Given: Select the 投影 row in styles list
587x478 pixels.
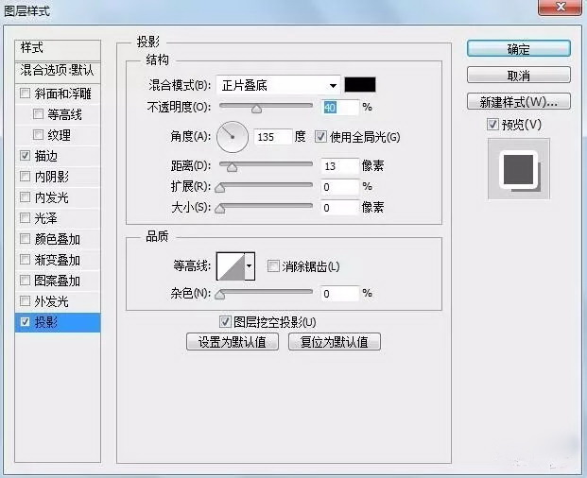Looking at the screenshot, I should coord(58,322).
